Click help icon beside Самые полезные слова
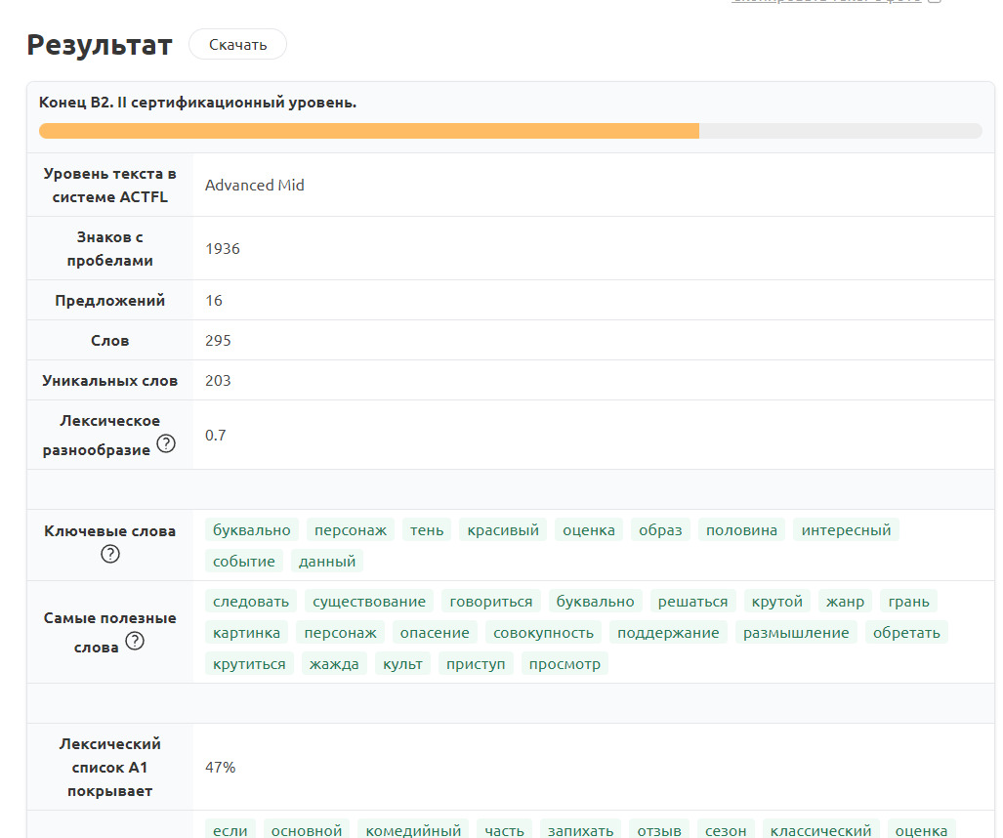Screen dimensions: 1003x838 135,642
